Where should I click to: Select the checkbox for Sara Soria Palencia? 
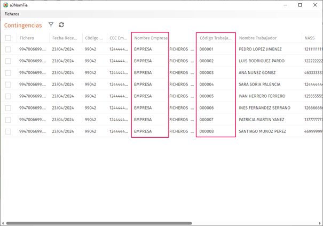(8, 85)
